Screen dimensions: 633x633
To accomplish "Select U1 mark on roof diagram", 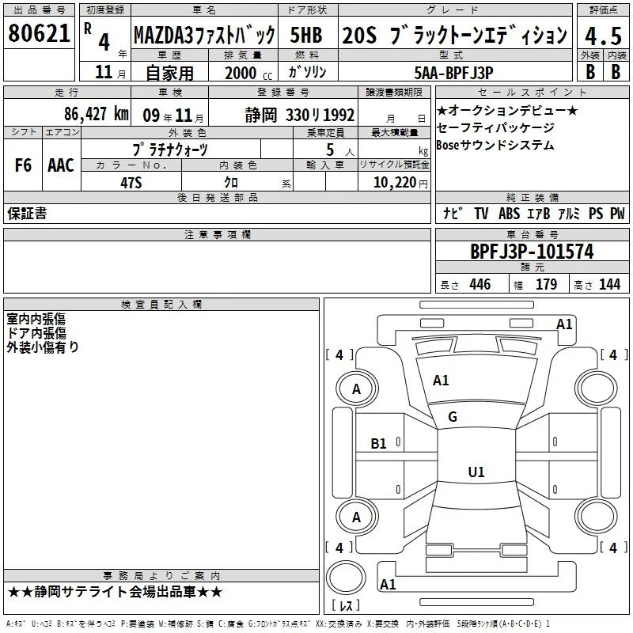I will point(476,472).
